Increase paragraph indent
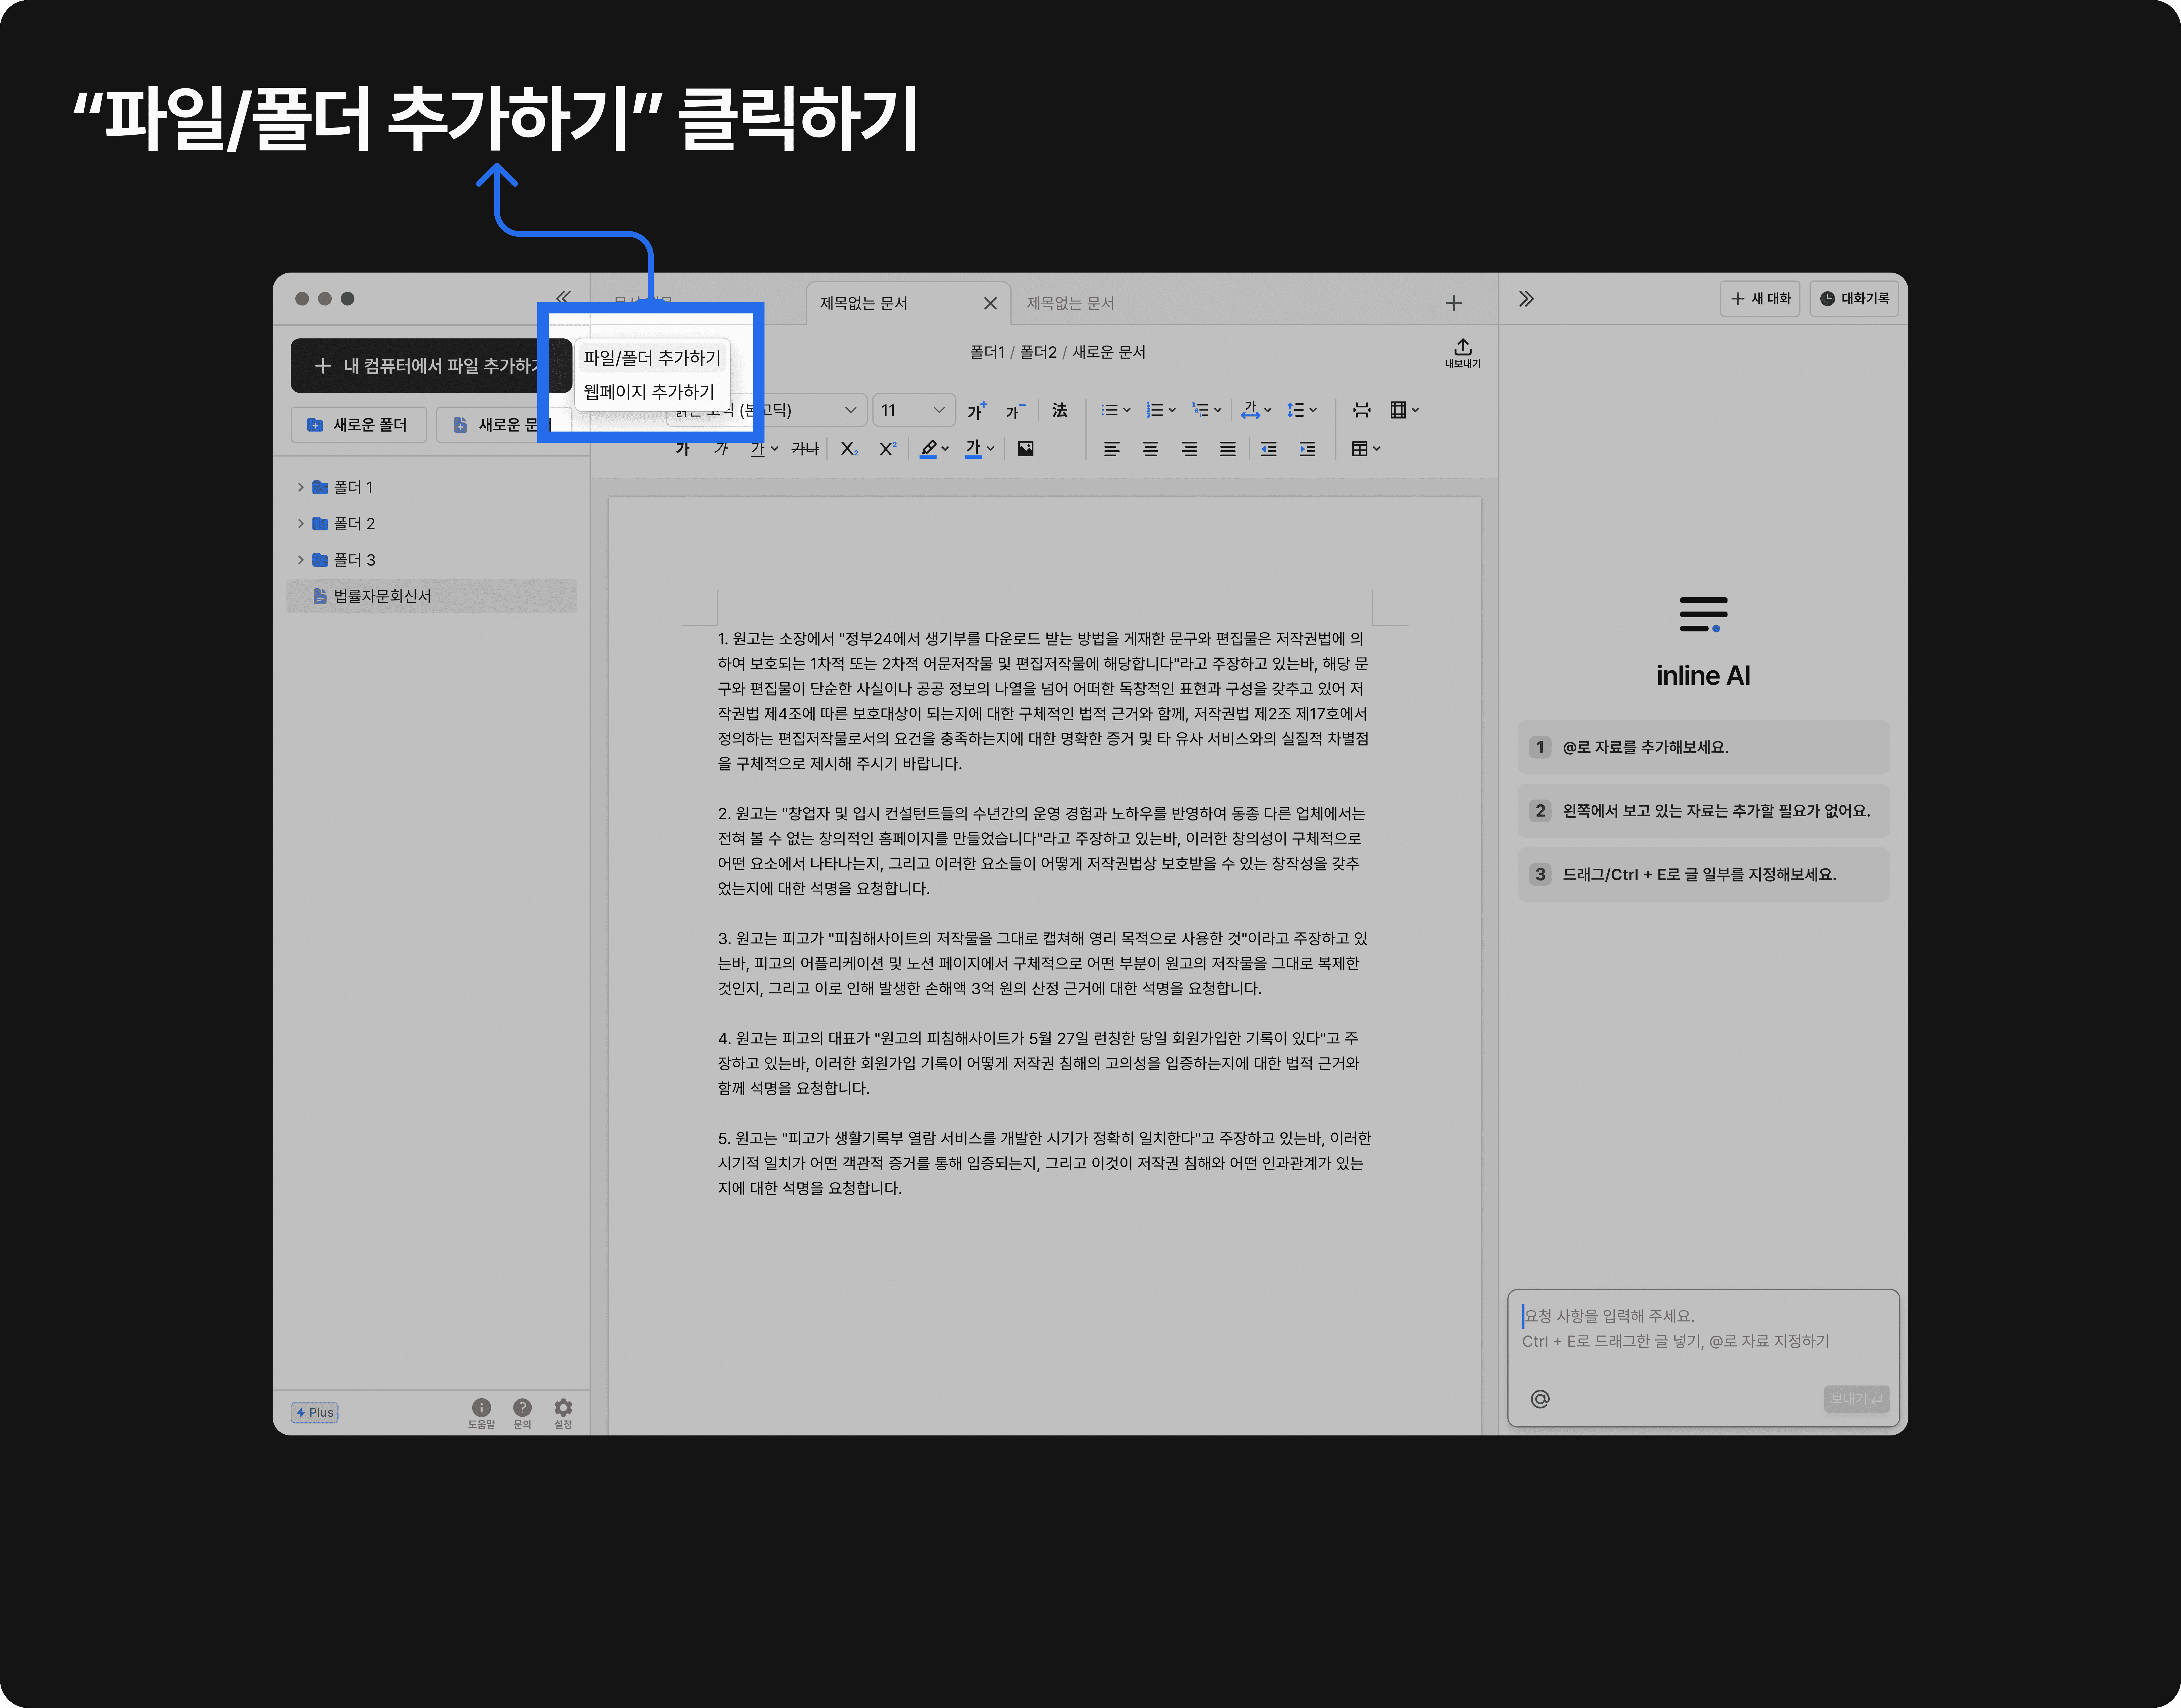Image resolution: width=2181 pixels, height=1708 pixels. coord(1307,449)
